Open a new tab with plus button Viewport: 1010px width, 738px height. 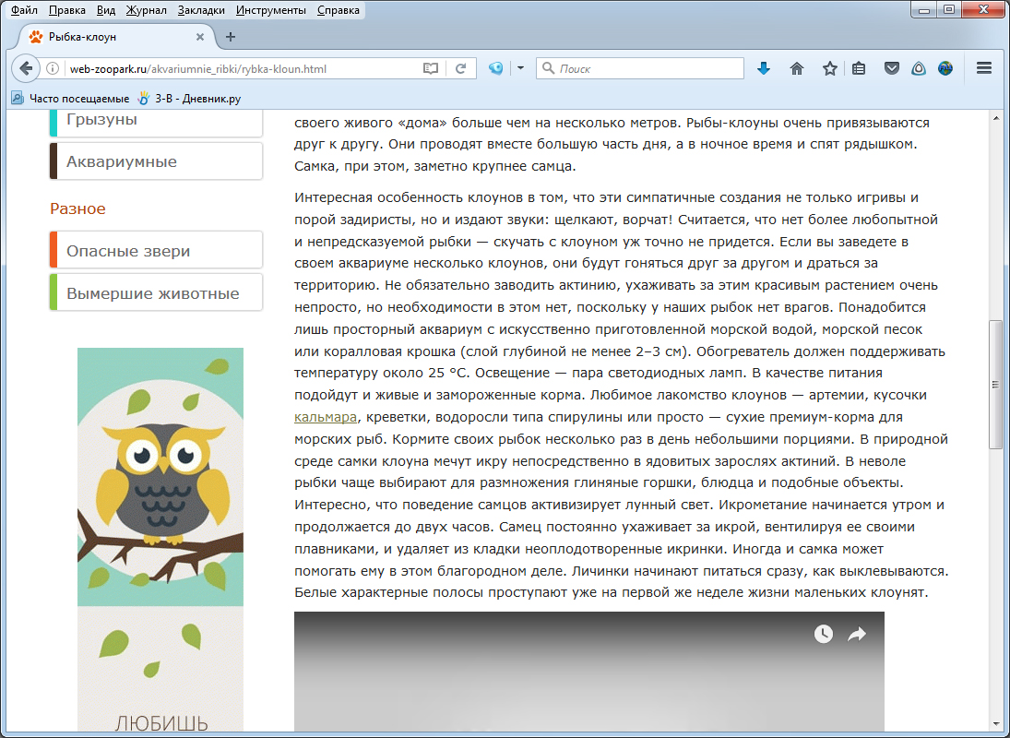(x=231, y=37)
